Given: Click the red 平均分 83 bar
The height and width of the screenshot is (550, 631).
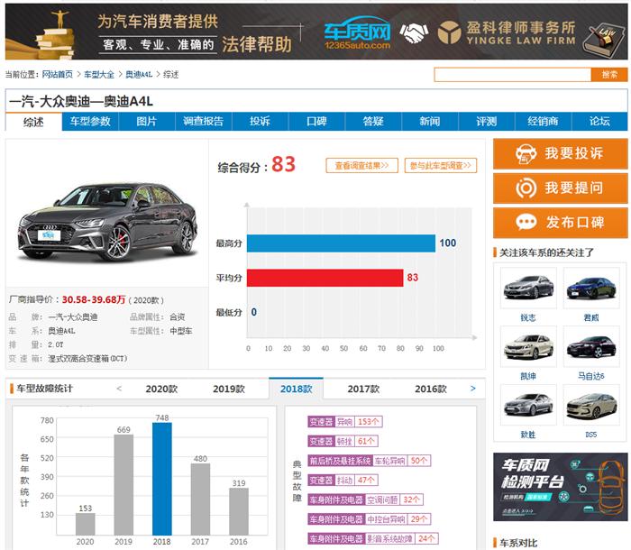Looking at the screenshot, I should pyautogui.click(x=325, y=278).
